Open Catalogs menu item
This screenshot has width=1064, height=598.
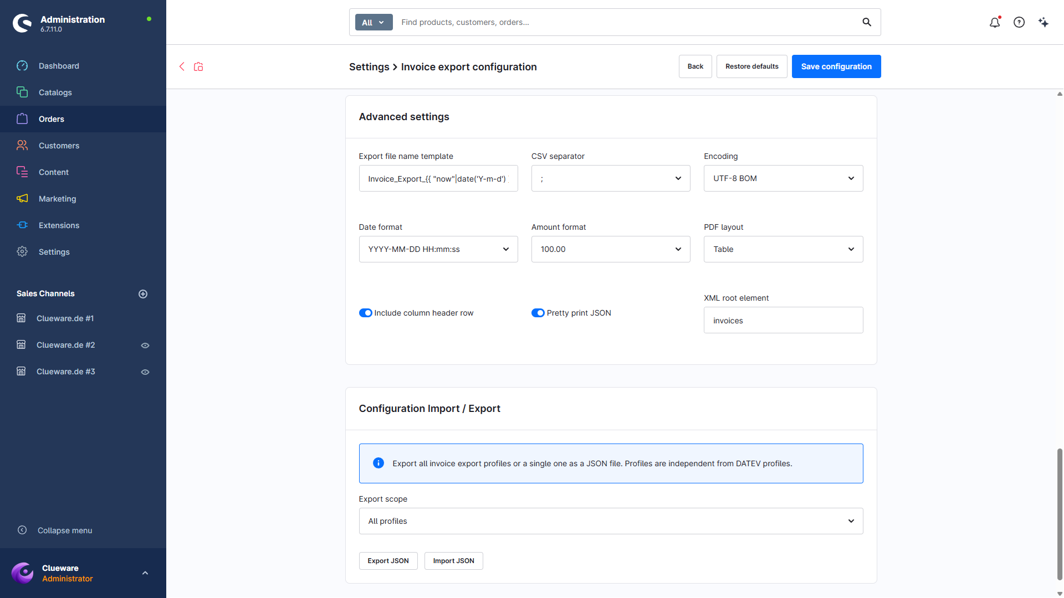coord(55,92)
